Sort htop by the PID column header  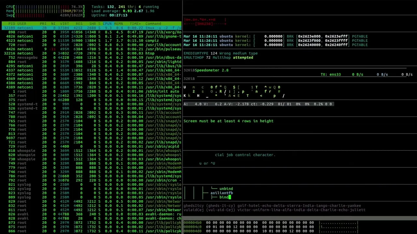[x=12, y=24]
